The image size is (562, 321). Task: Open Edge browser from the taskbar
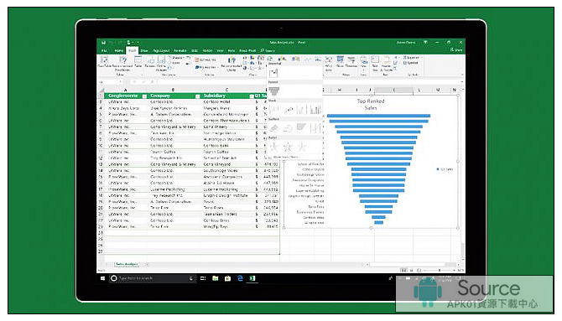click(x=240, y=278)
